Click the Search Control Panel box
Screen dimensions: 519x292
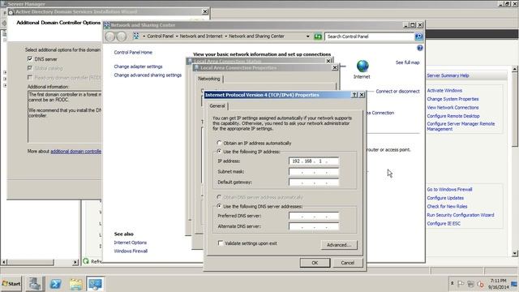coord(369,36)
